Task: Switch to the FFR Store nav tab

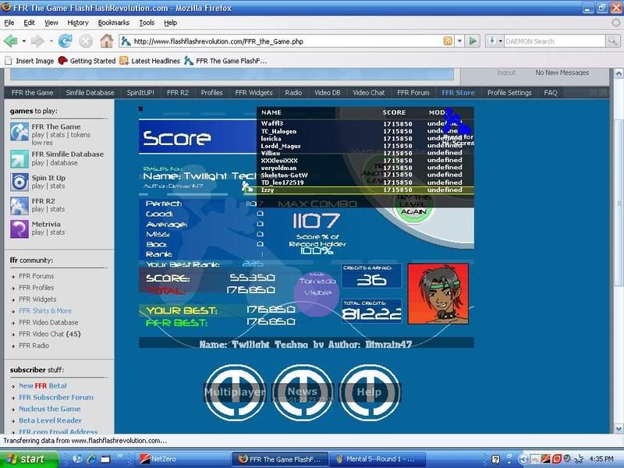Action: pos(458,93)
